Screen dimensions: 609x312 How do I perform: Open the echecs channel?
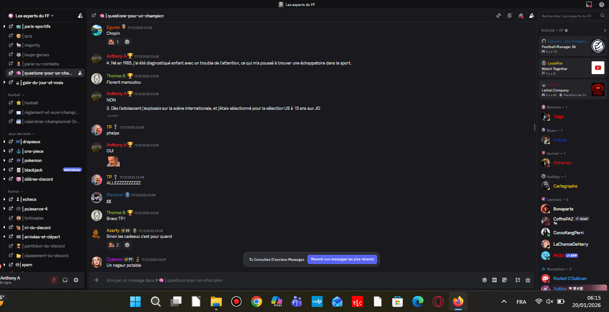coord(45,199)
